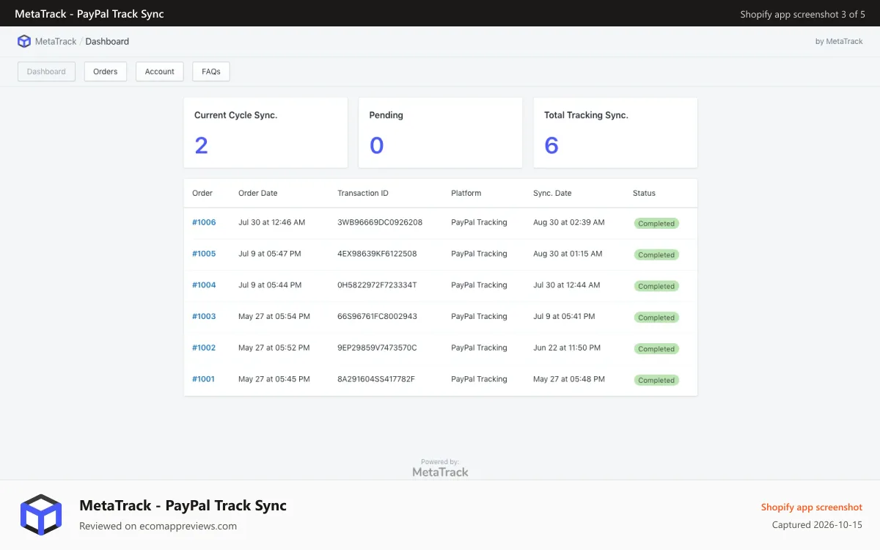Click the Powered by MetaTrack footer logo
The width and height of the screenshot is (880, 550).
coord(440,468)
